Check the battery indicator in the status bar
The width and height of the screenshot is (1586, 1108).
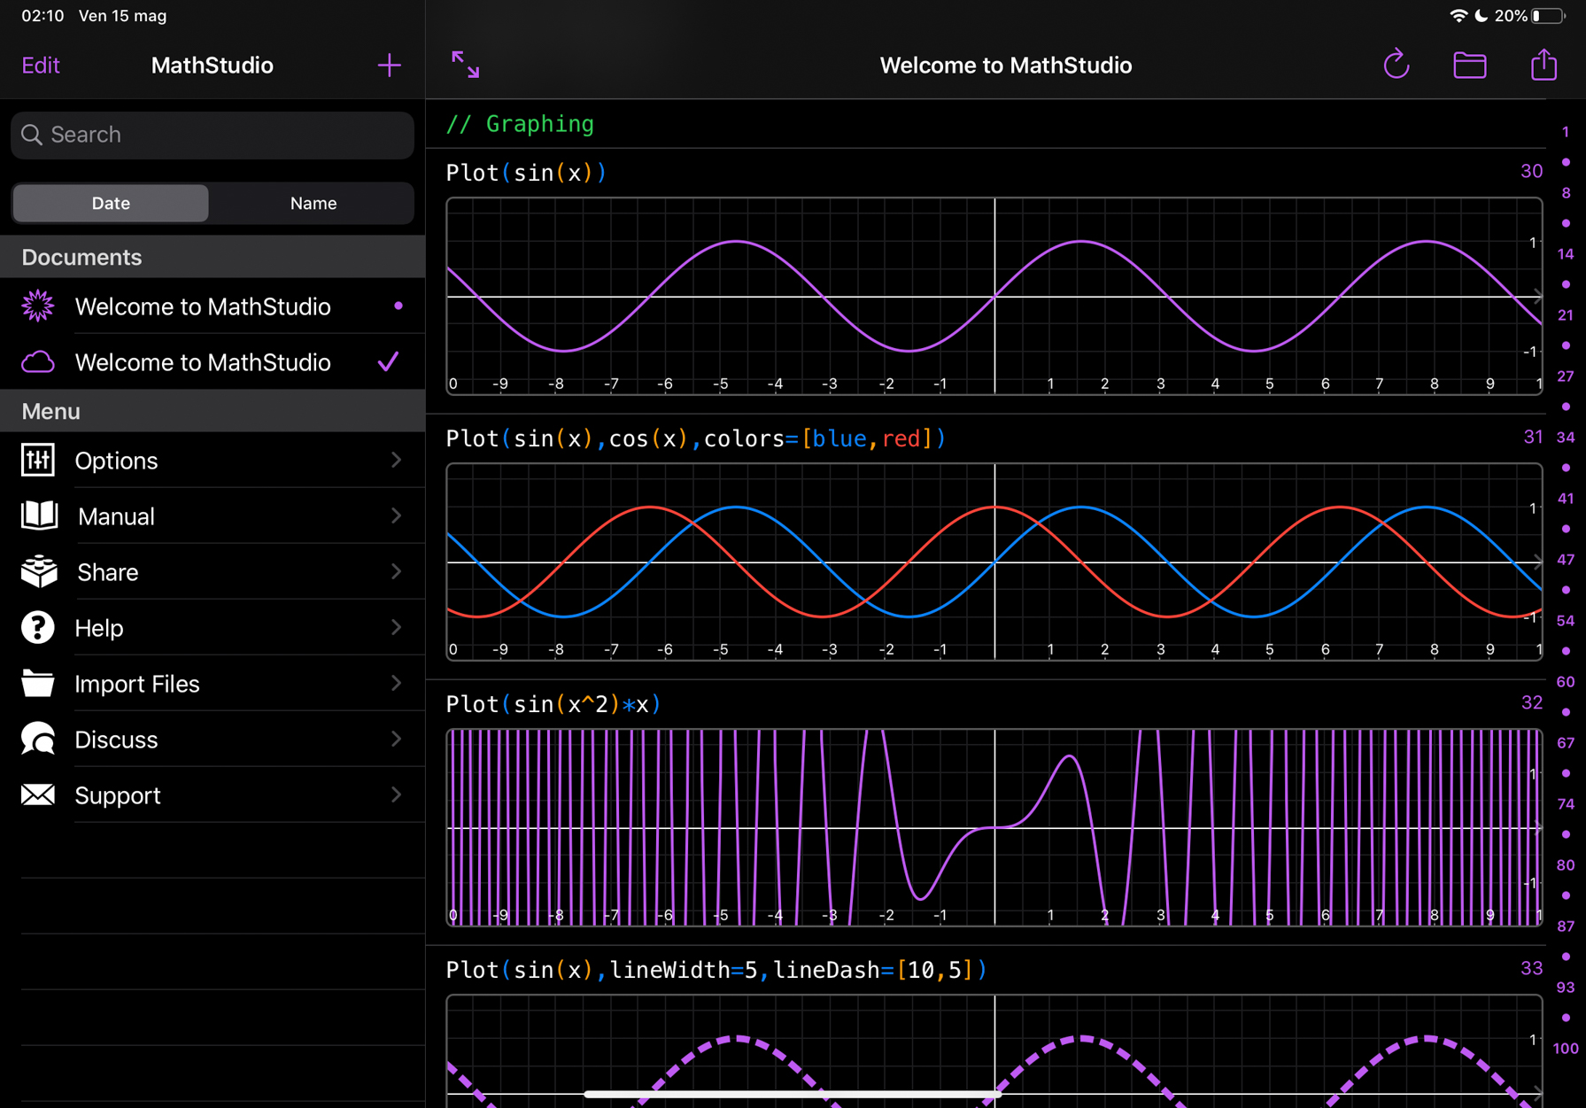1547,16
